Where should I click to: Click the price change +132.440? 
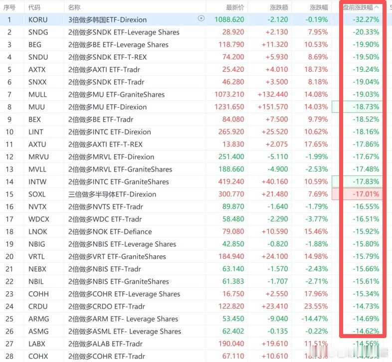tap(273, 95)
